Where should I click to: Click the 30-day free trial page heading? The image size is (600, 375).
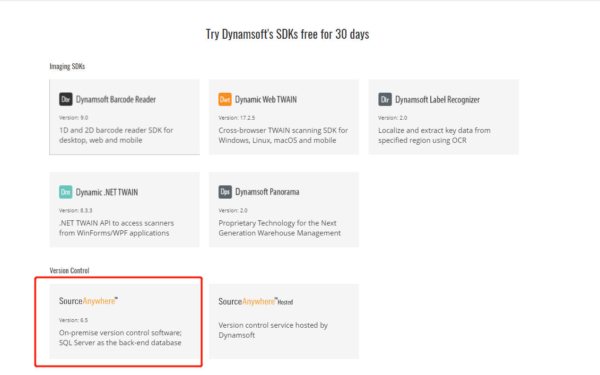coord(287,33)
